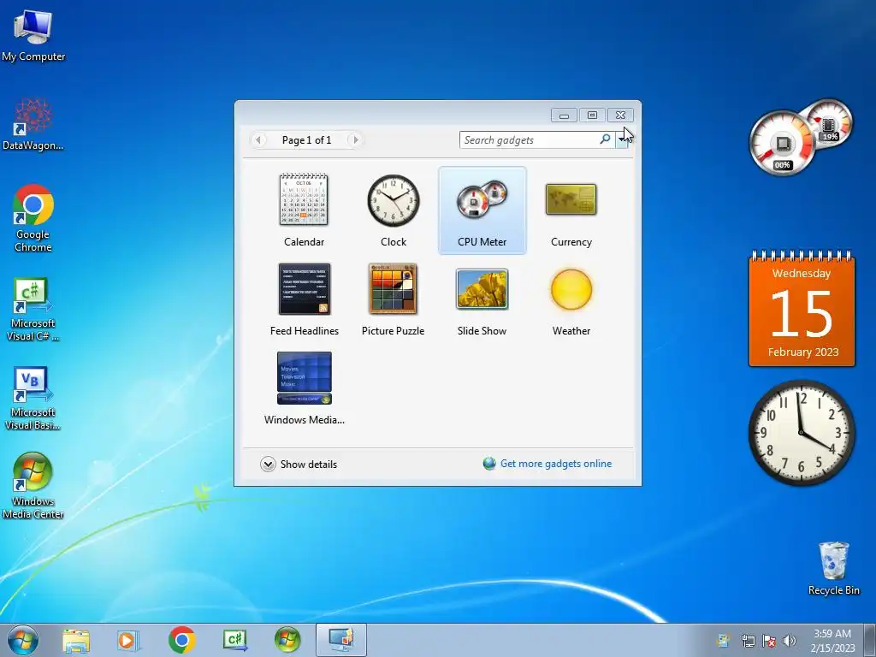This screenshot has width=876, height=657.
Task: Select the Currency gadget icon
Action: click(x=571, y=199)
